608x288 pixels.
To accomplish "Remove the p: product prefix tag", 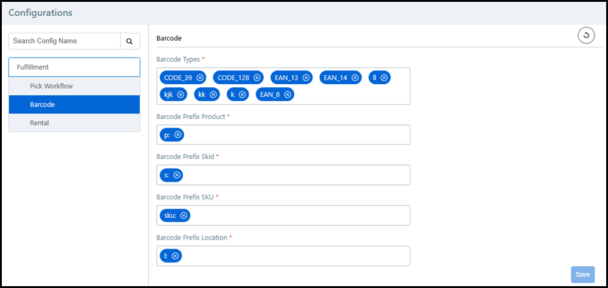I will click(x=178, y=135).
